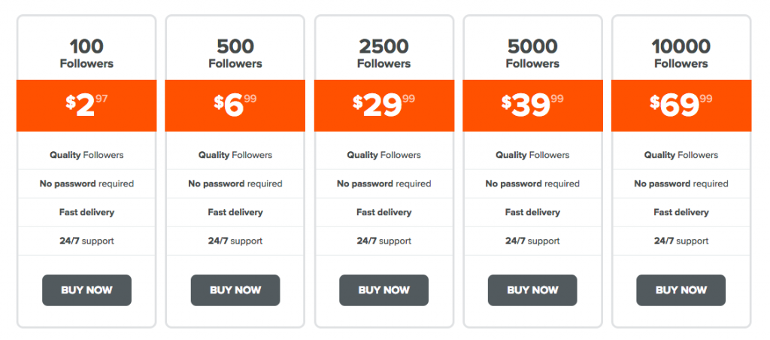This screenshot has height=340, width=770.
Task: Select "Fast delivery" in the 2500 Followers card
Action: (x=383, y=212)
